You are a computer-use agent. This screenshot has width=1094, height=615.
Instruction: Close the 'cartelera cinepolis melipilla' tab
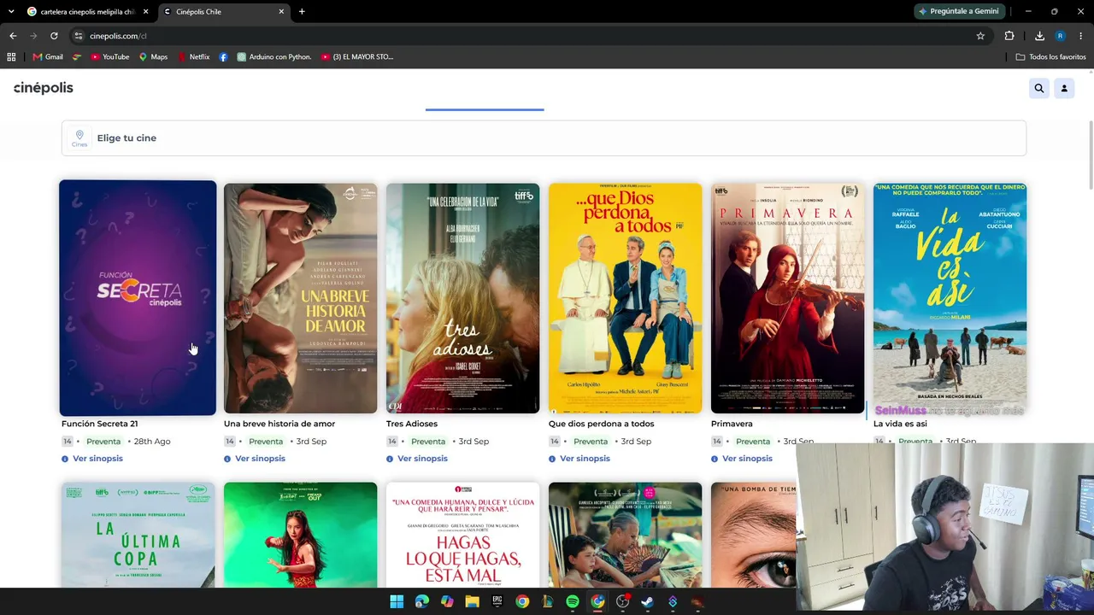pos(145,12)
